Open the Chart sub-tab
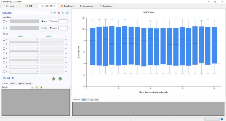This screenshot has width=226, height=121. tap(29, 83)
